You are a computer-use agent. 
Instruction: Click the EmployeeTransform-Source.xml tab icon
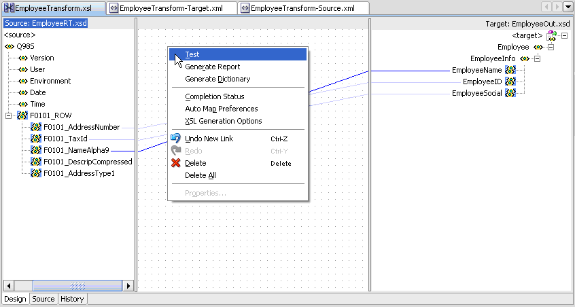click(245, 8)
